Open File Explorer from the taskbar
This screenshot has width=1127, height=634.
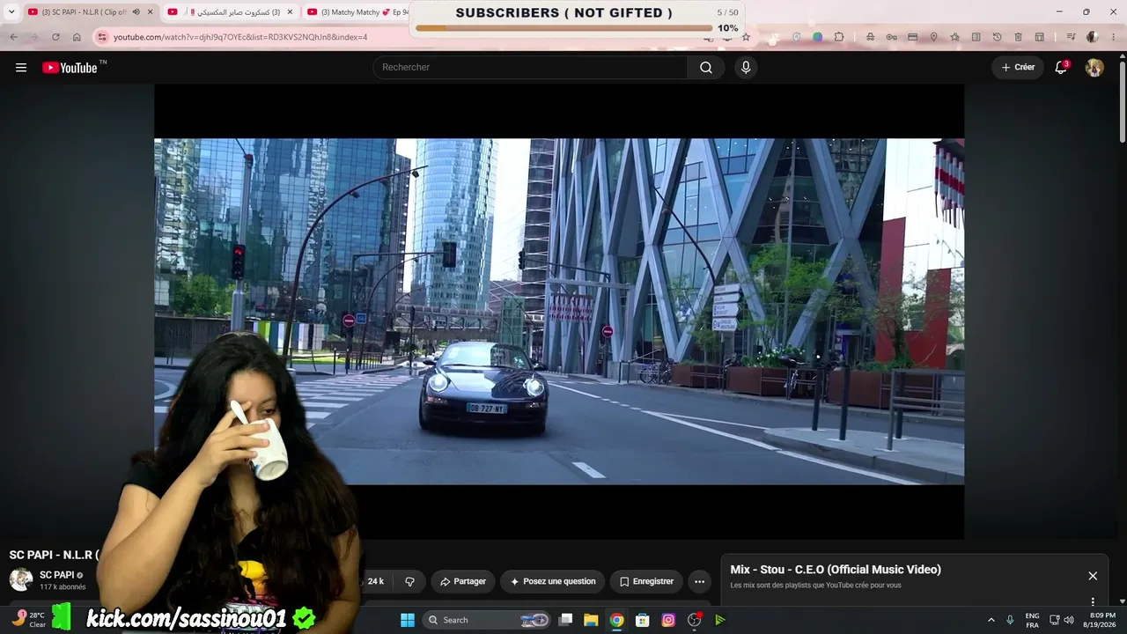click(x=591, y=620)
